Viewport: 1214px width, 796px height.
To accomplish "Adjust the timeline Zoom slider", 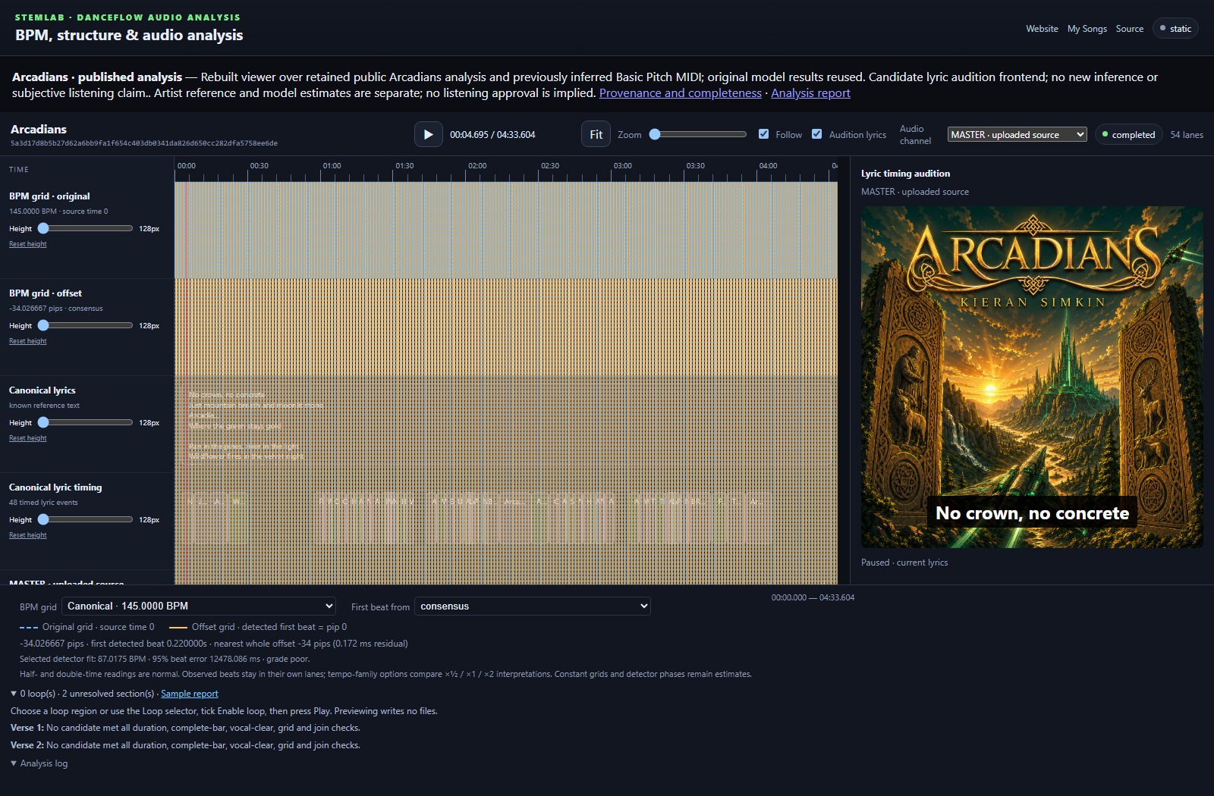I will [698, 134].
